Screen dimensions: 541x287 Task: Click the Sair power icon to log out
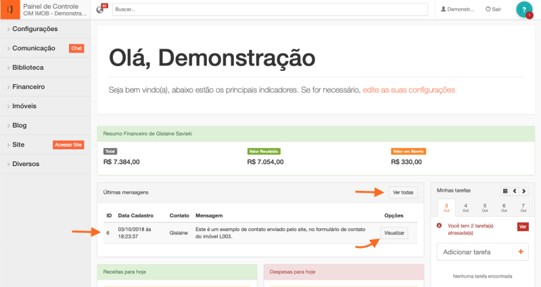click(x=494, y=9)
